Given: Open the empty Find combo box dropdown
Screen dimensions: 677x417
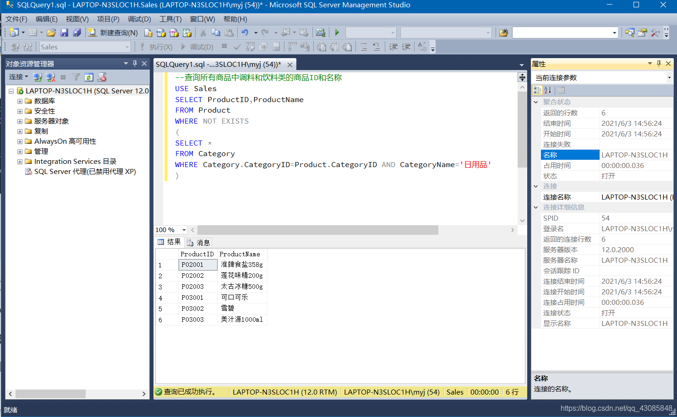Looking at the screenshot, I should click(x=614, y=32).
